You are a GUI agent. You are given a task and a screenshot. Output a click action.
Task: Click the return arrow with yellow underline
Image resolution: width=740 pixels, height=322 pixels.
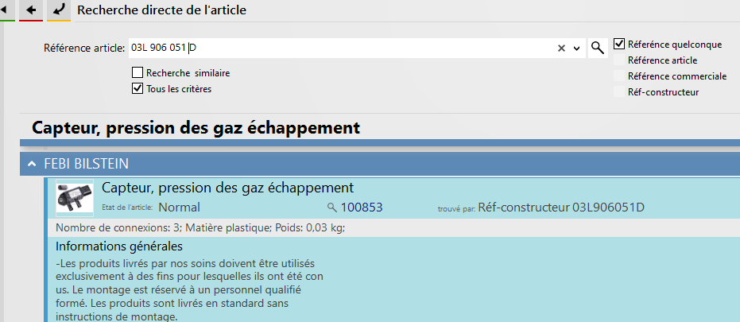pyautogui.click(x=59, y=10)
